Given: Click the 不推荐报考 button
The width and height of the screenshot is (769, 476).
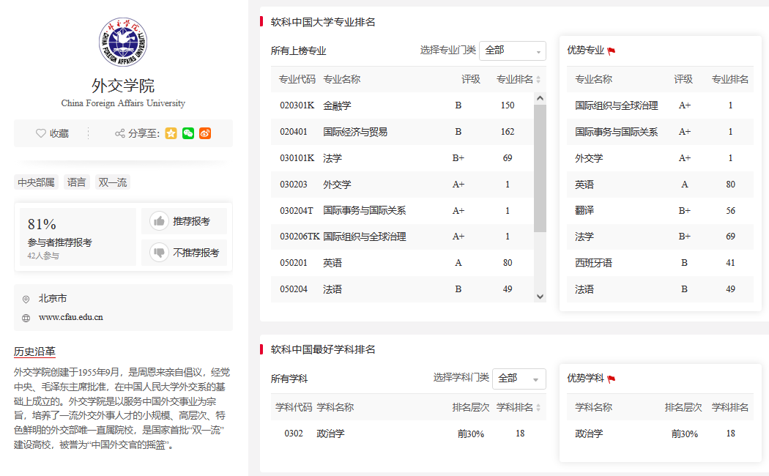Looking at the screenshot, I should [184, 253].
